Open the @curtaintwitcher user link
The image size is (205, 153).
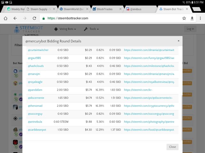[x=38, y=50]
